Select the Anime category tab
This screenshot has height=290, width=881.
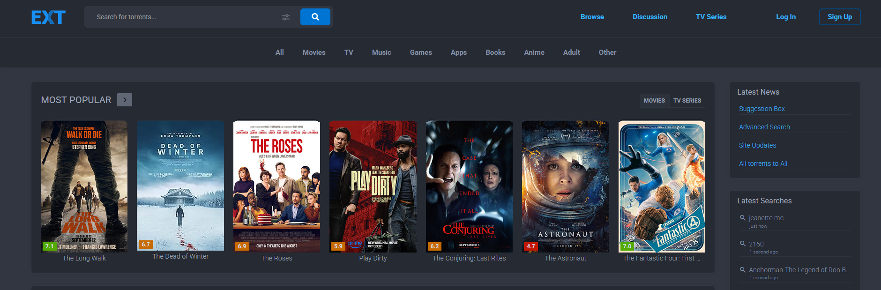coord(534,52)
